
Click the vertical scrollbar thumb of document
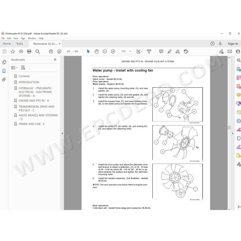click(x=229, y=128)
